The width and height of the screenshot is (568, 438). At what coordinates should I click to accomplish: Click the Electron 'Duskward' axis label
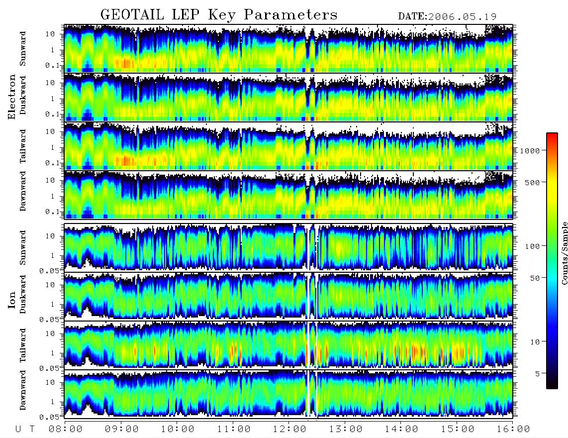(x=23, y=95)
